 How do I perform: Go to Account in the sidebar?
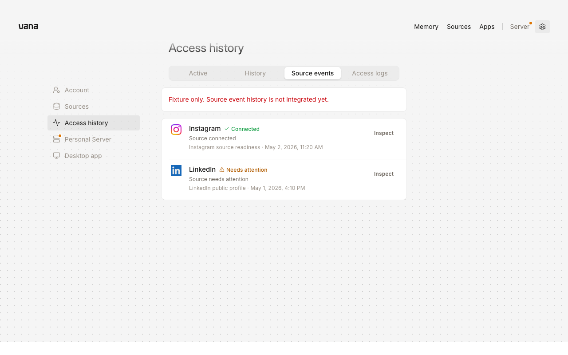(94, 90)
